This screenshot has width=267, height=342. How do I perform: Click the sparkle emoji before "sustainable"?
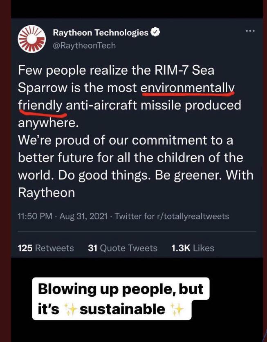[72, 310]
